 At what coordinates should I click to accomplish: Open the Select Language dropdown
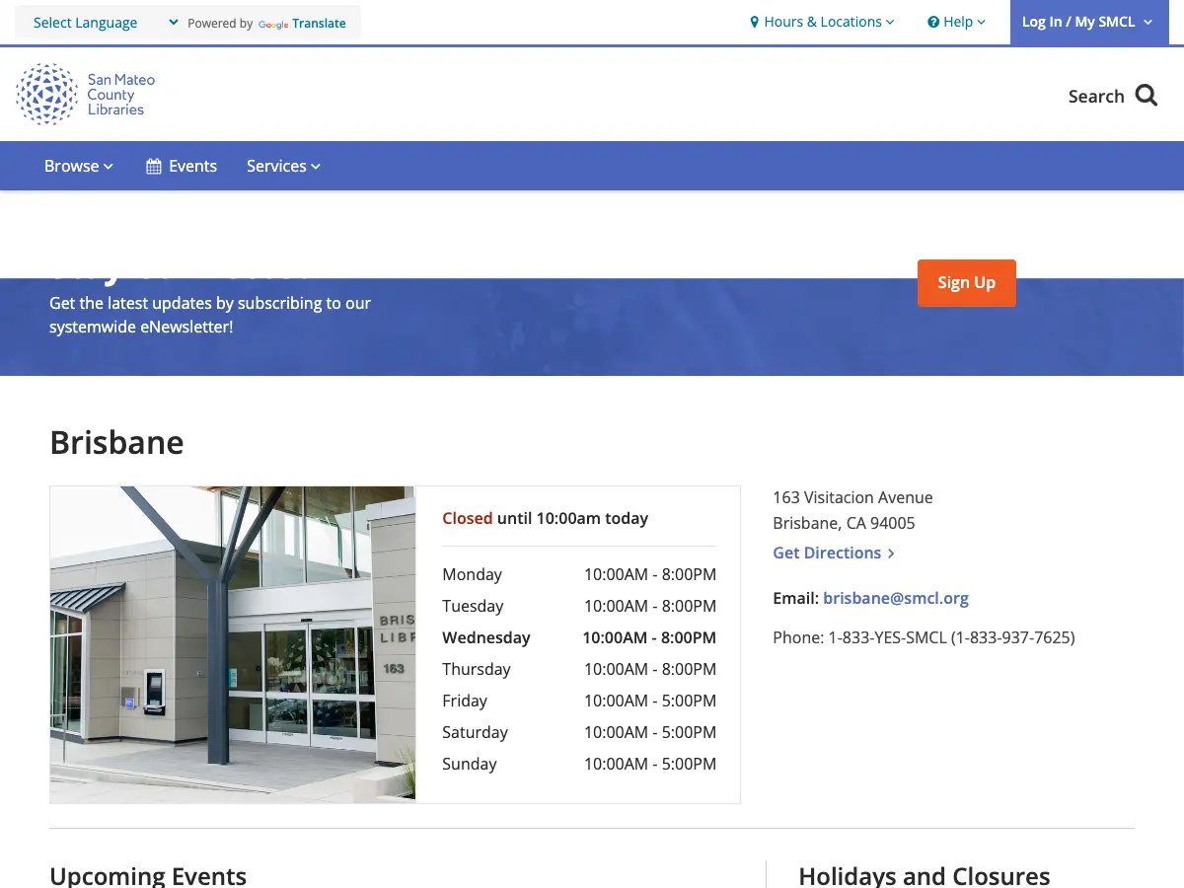[x=106, y=23]
